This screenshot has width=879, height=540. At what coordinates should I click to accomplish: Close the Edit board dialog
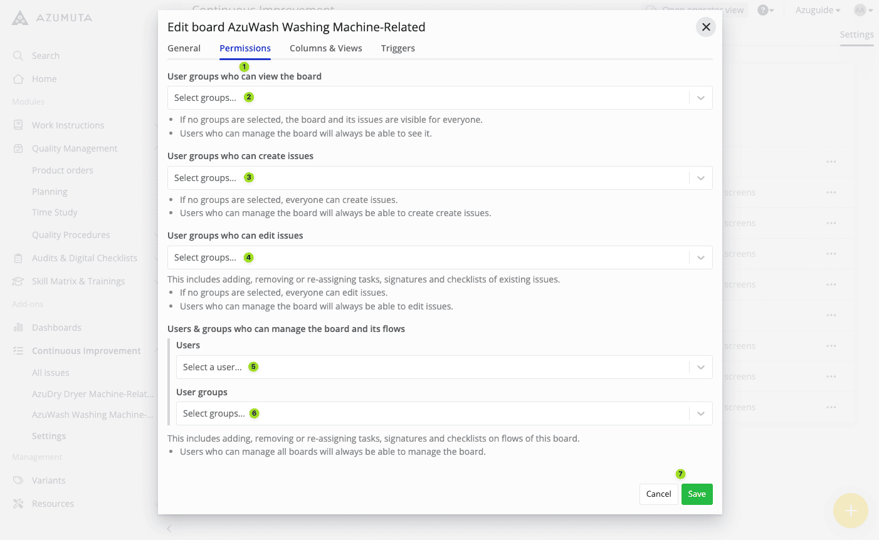pos(706,27)
